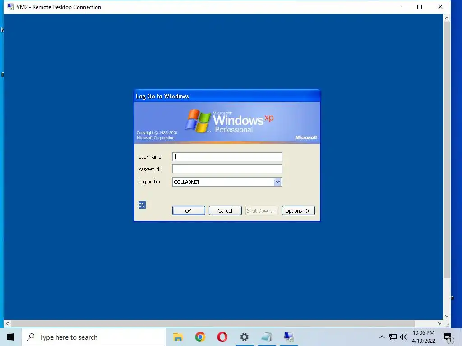Click the vertical scrollbar up arrow
The image size is (462, 346).
(x=447, y=18)
